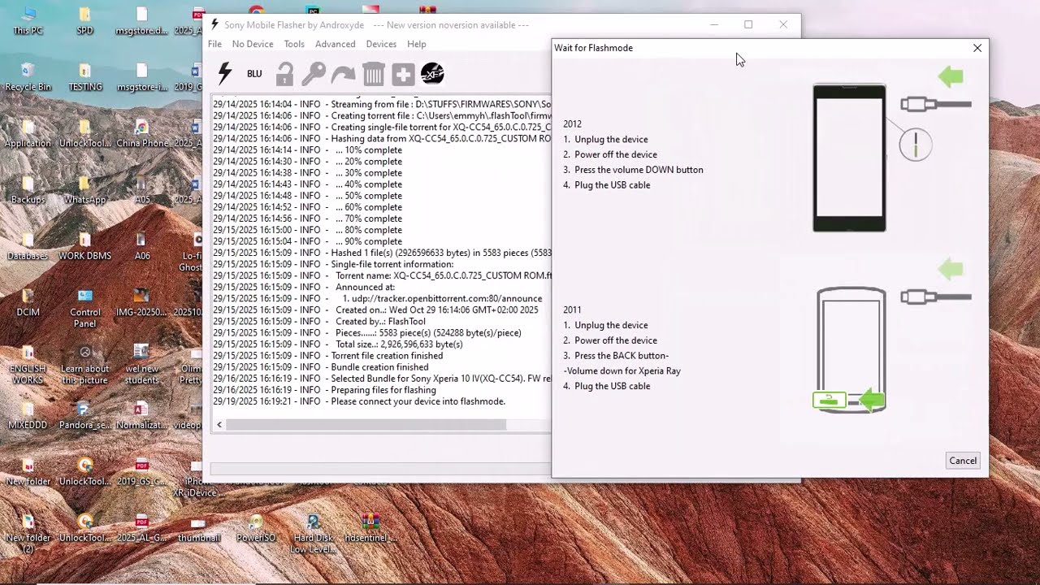Screen dimensions: 1040x585
Task: Click the log horizontal scrollbar thumb
Action: tap(366, 425)
